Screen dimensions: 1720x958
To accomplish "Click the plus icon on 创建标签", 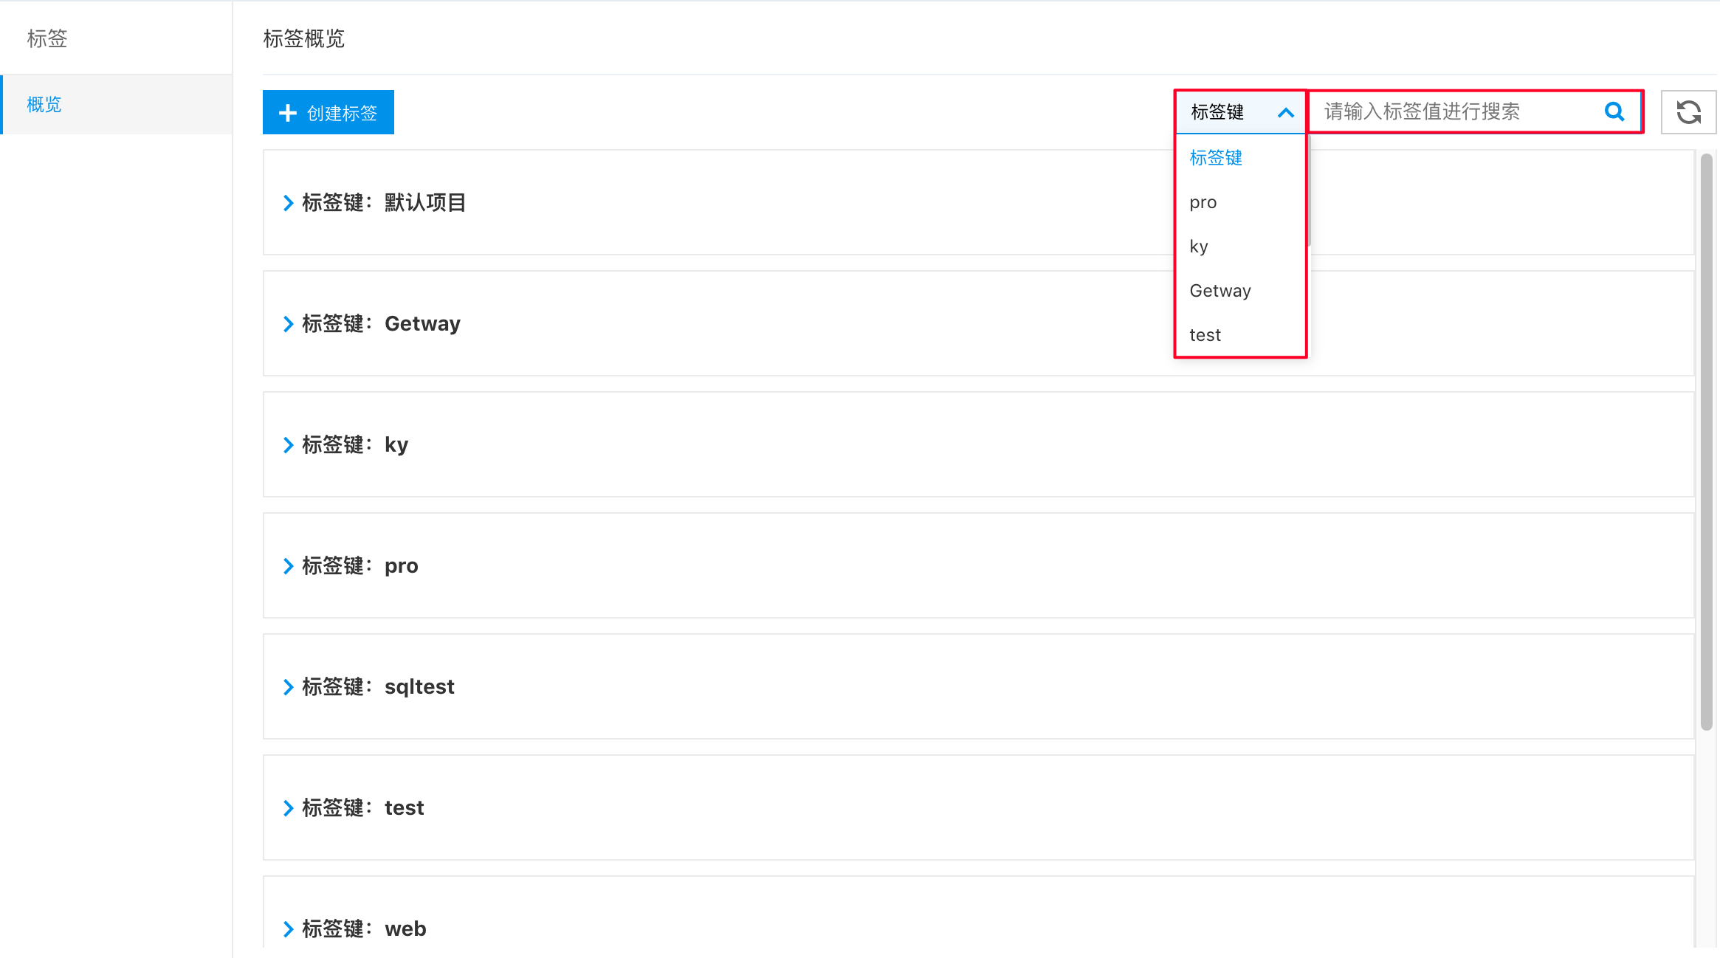I will (x=288, y=113).
